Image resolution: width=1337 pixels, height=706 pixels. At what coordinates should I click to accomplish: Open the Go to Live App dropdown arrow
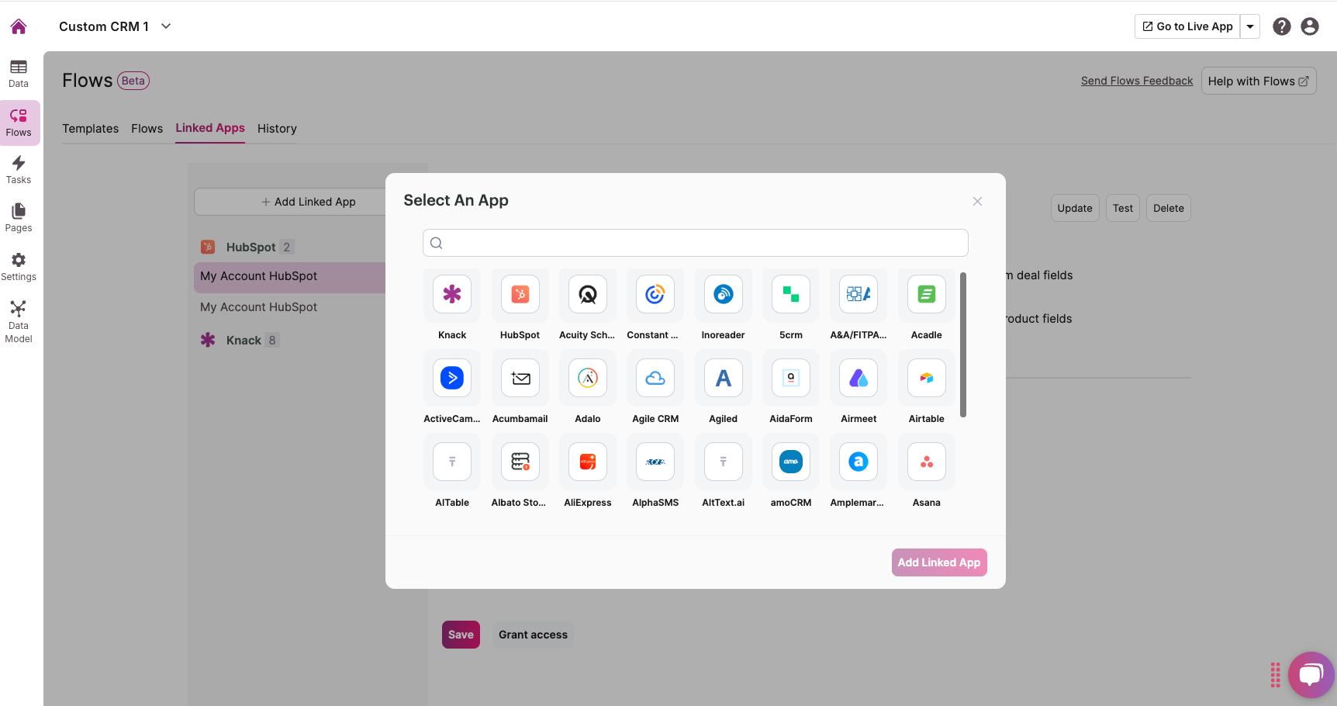1250,26
